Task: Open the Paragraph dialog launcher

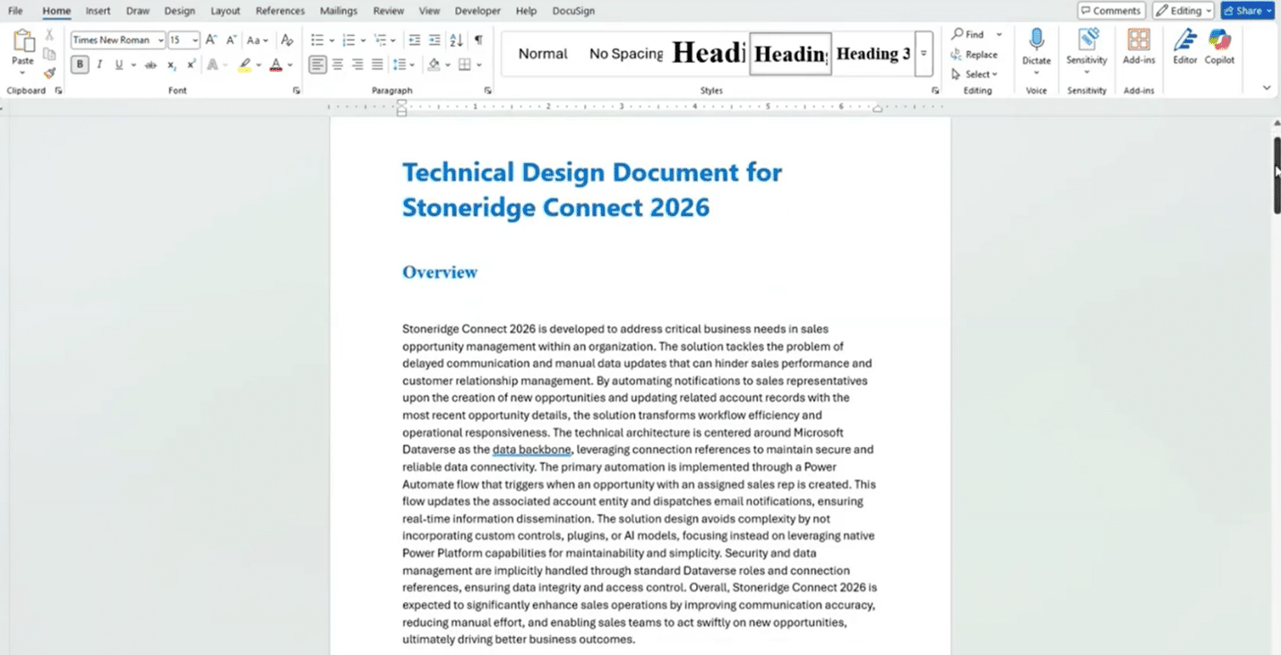Action: click(x=488, y=90)
